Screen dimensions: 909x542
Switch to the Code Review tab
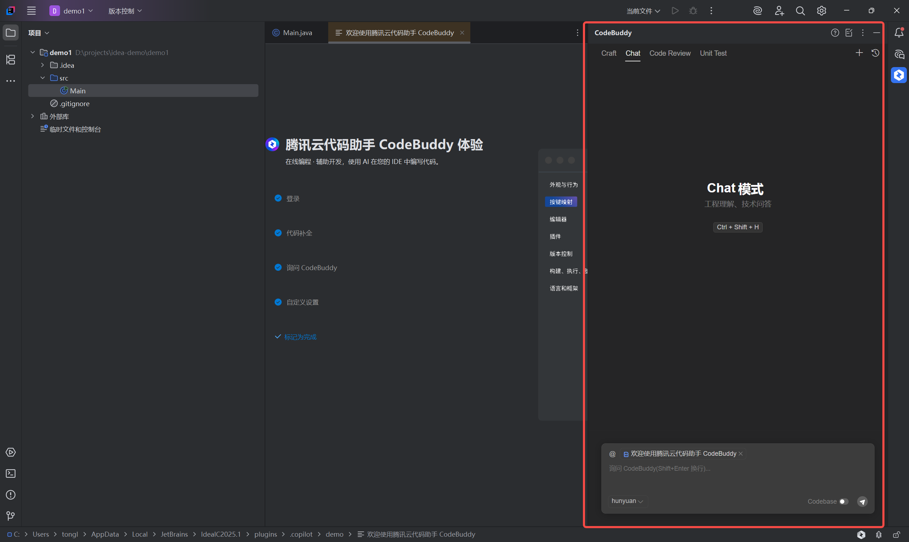[x=670, y=53]
